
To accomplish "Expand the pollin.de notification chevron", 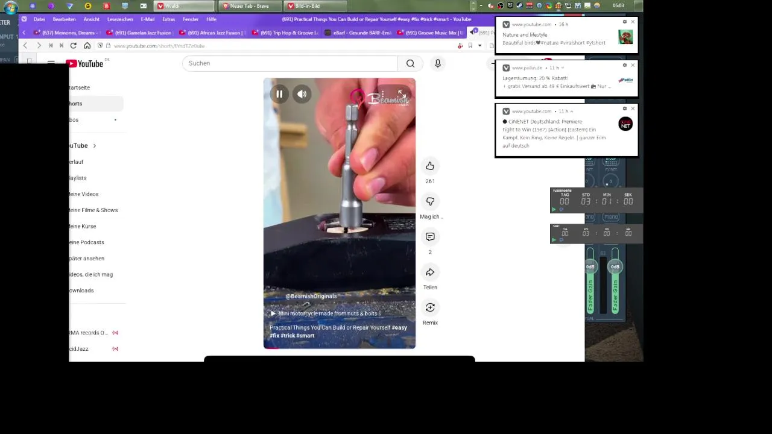I will (x=562, y=68).
